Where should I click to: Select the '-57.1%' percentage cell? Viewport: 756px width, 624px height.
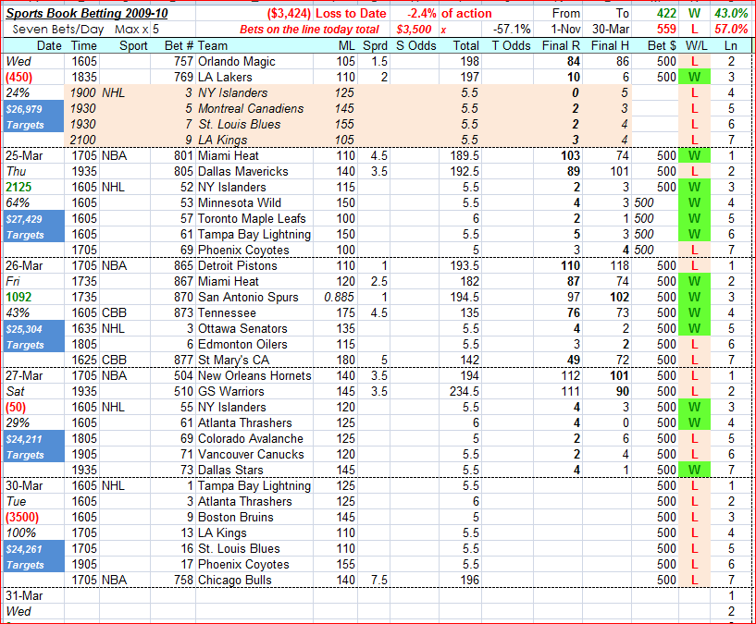512,30
